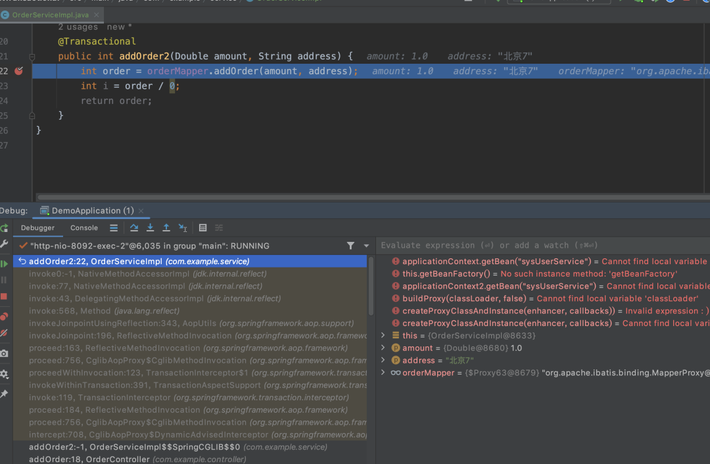Switch to the Console tab
710x464 pixels.
tap(83, 227)
